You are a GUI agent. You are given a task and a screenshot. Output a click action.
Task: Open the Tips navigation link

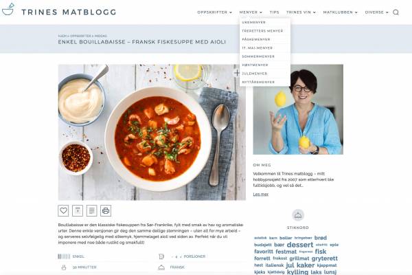(274, 12)
